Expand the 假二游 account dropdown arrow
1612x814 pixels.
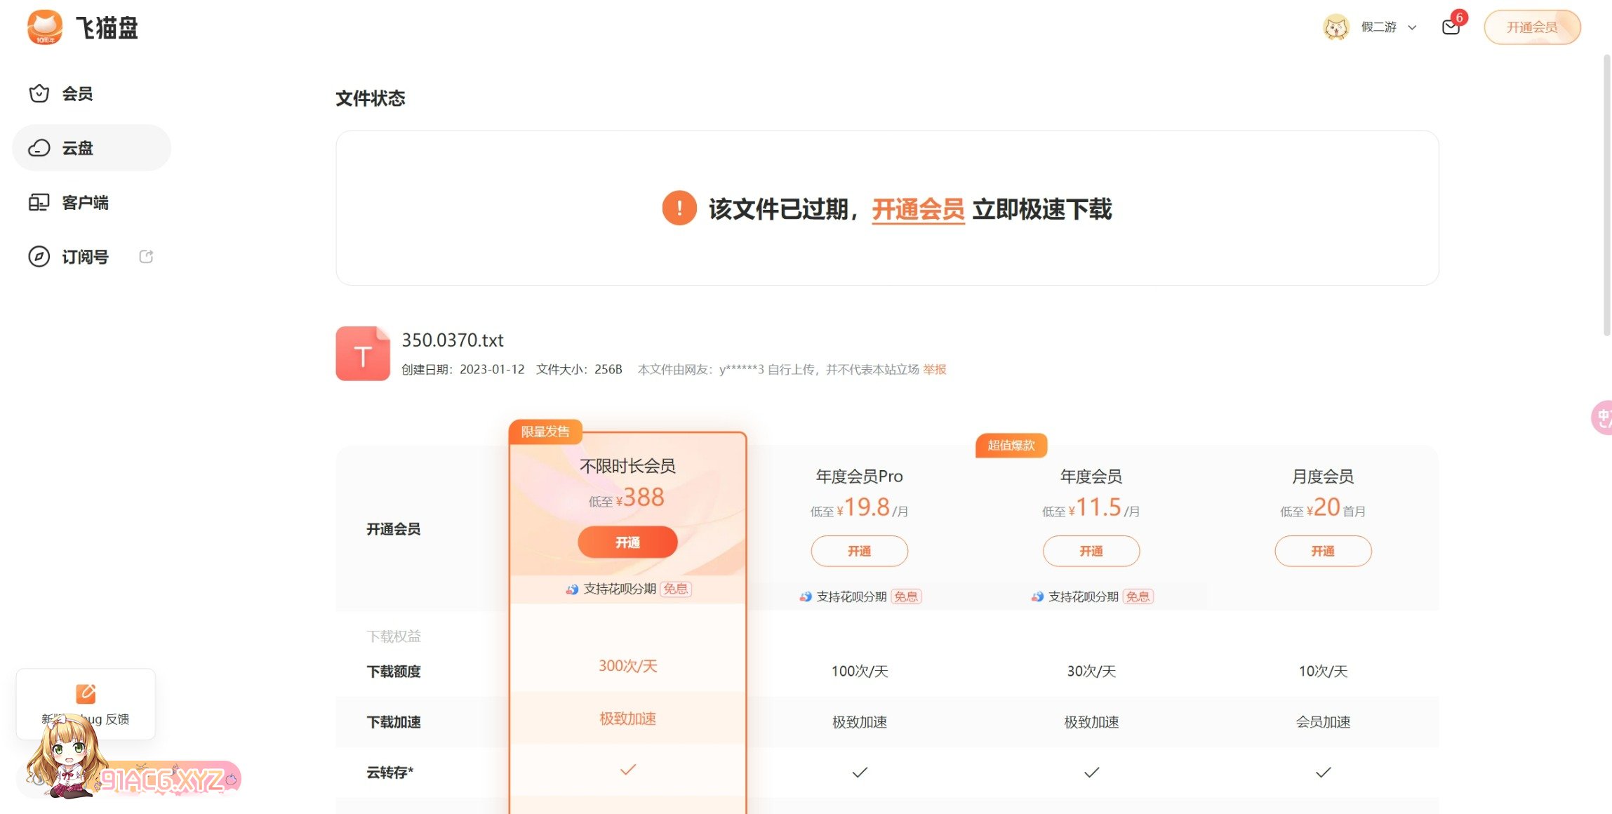1413,28
